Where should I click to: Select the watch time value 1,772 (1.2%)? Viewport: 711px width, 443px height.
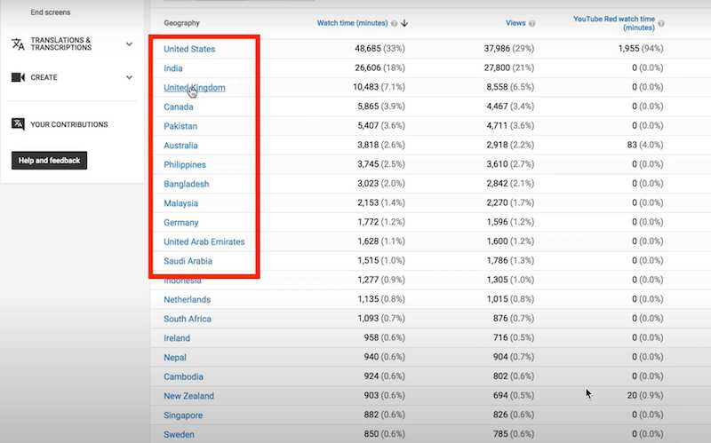381,222
